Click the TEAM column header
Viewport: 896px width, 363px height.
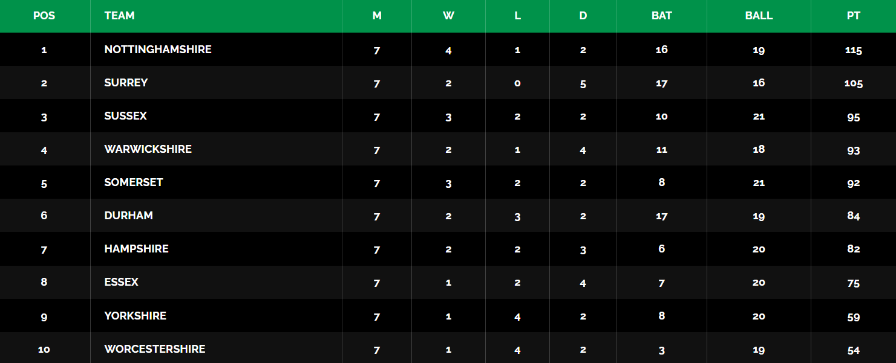click(119, 16)
